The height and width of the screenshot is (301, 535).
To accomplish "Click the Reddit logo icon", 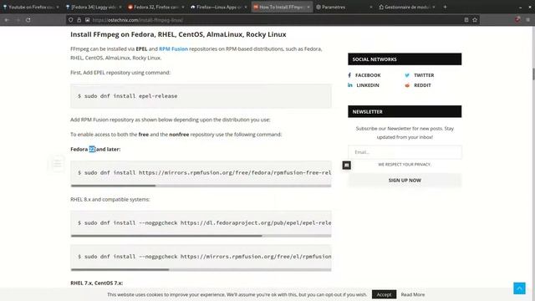I will click(407, 85).
